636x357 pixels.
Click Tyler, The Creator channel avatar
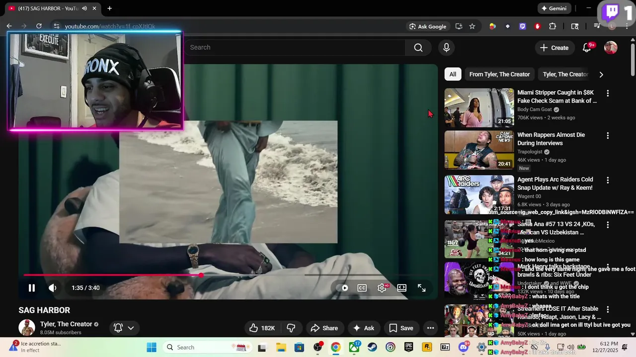pos(27,328)
